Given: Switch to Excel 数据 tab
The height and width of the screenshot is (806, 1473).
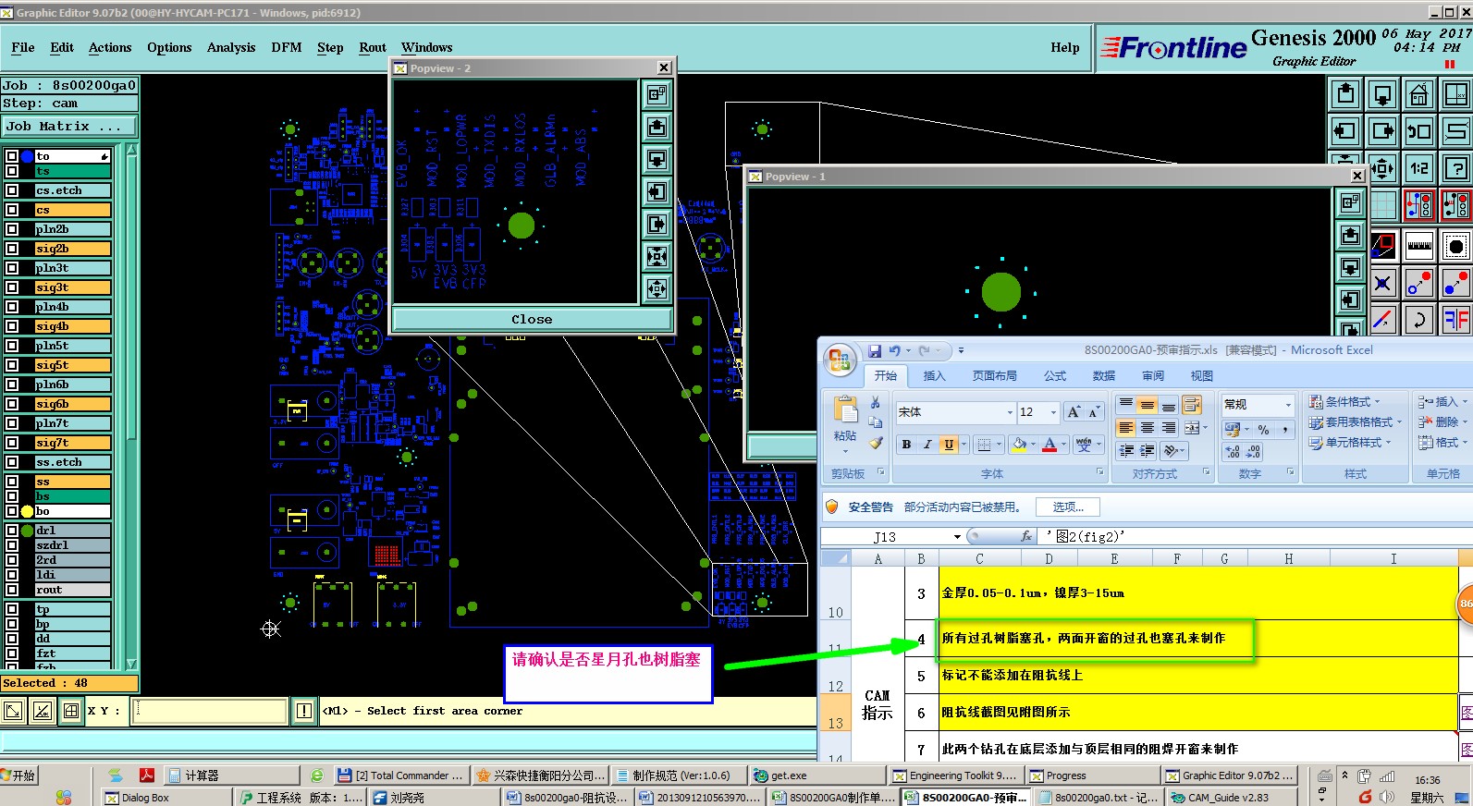Looking at the screenshot, I should (1104, 375).
